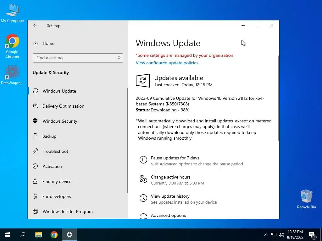
Task: Click the Update & Security heading
Action: 51,73
